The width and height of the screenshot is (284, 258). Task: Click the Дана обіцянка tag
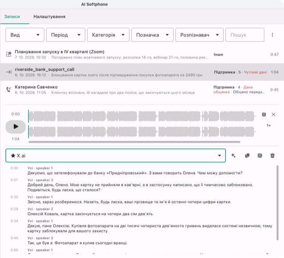tap(233, 90)
